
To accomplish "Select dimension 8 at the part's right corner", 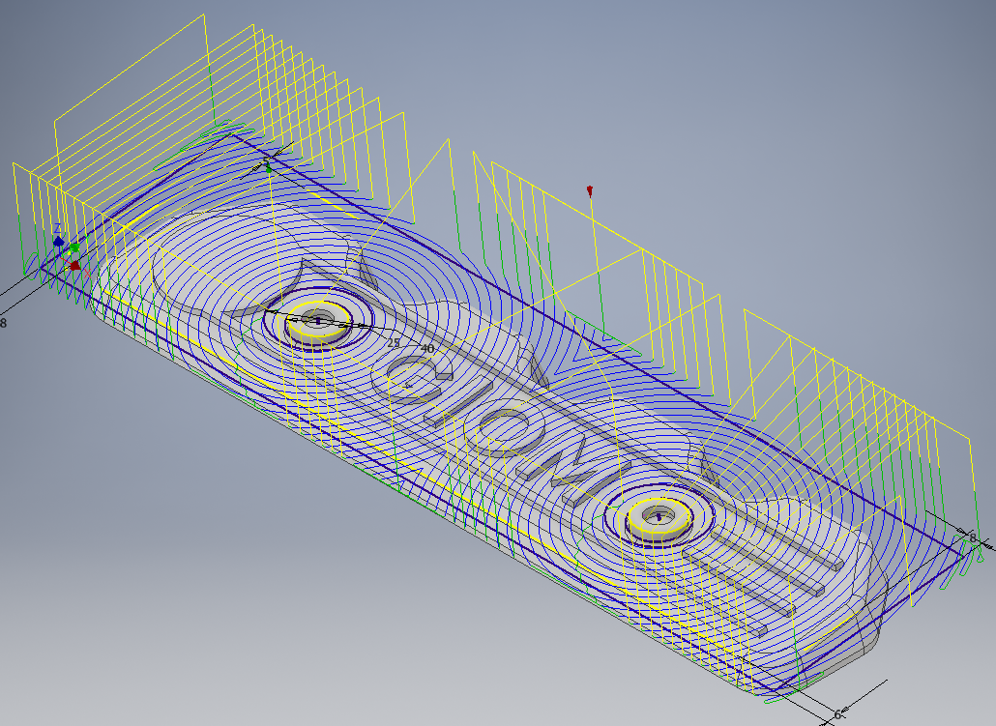I will tap(973, 535).
